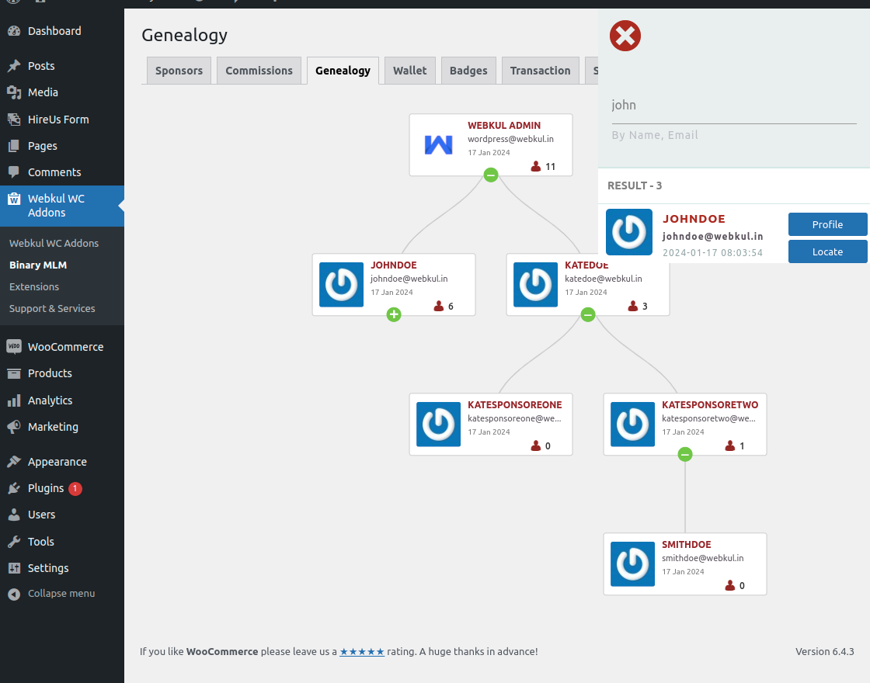Click JOHNDOE's avatar in the search results
This screenshot has height=683, width=870.
(629, 232)
